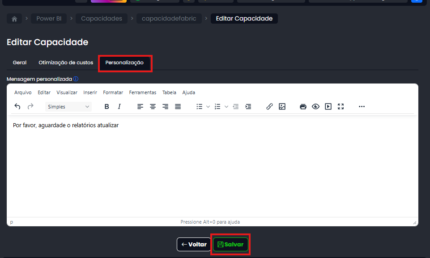Click the capacidadefabric breadcrumb link

click(169, 19)
